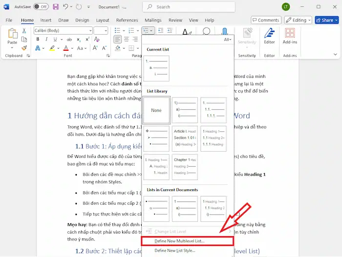The height and width of the screenshot is (257, 342).
Task: Click the Save icon in title bar
Action: click(x=55, y=7)
